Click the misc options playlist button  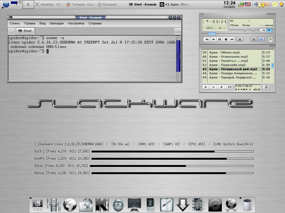click(x=230, y=87)
